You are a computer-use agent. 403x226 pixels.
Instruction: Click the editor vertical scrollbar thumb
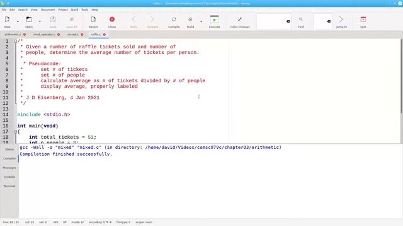(x=402, y=76)
